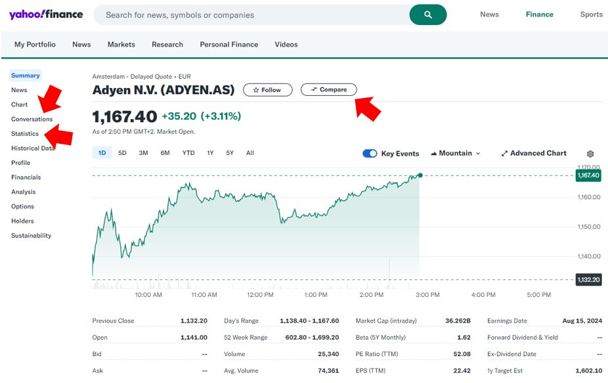Select the Summary sidebar tab
The width and height of the screenshot is (608, 383).
[25, 76]
